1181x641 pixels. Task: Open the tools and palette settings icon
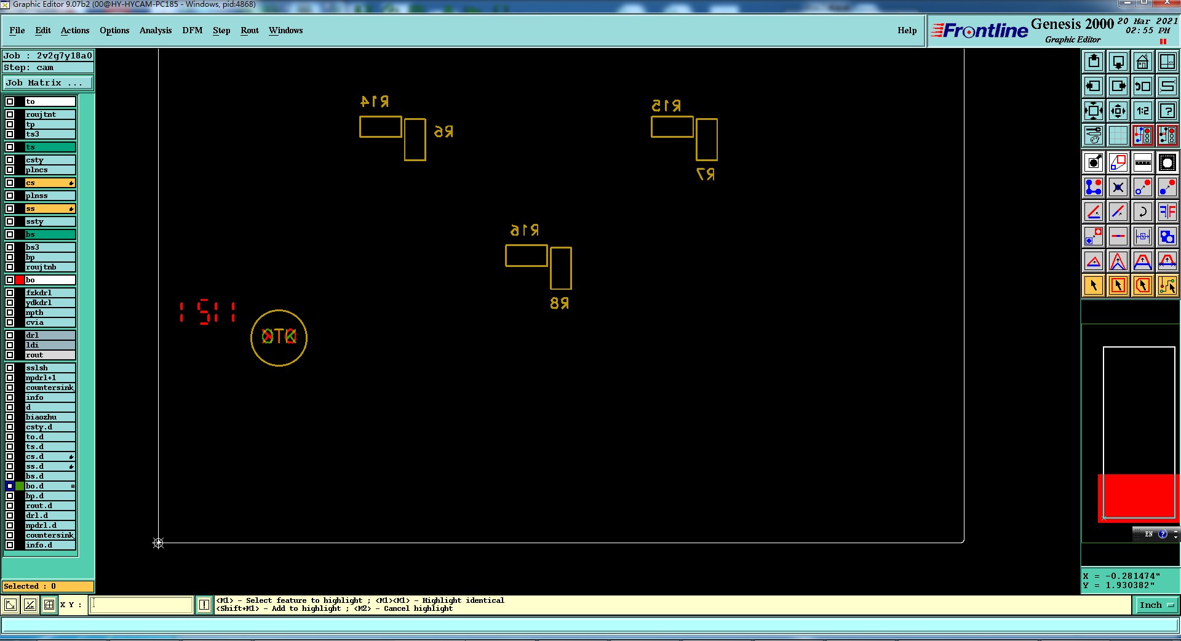(x=1094, y=135)
